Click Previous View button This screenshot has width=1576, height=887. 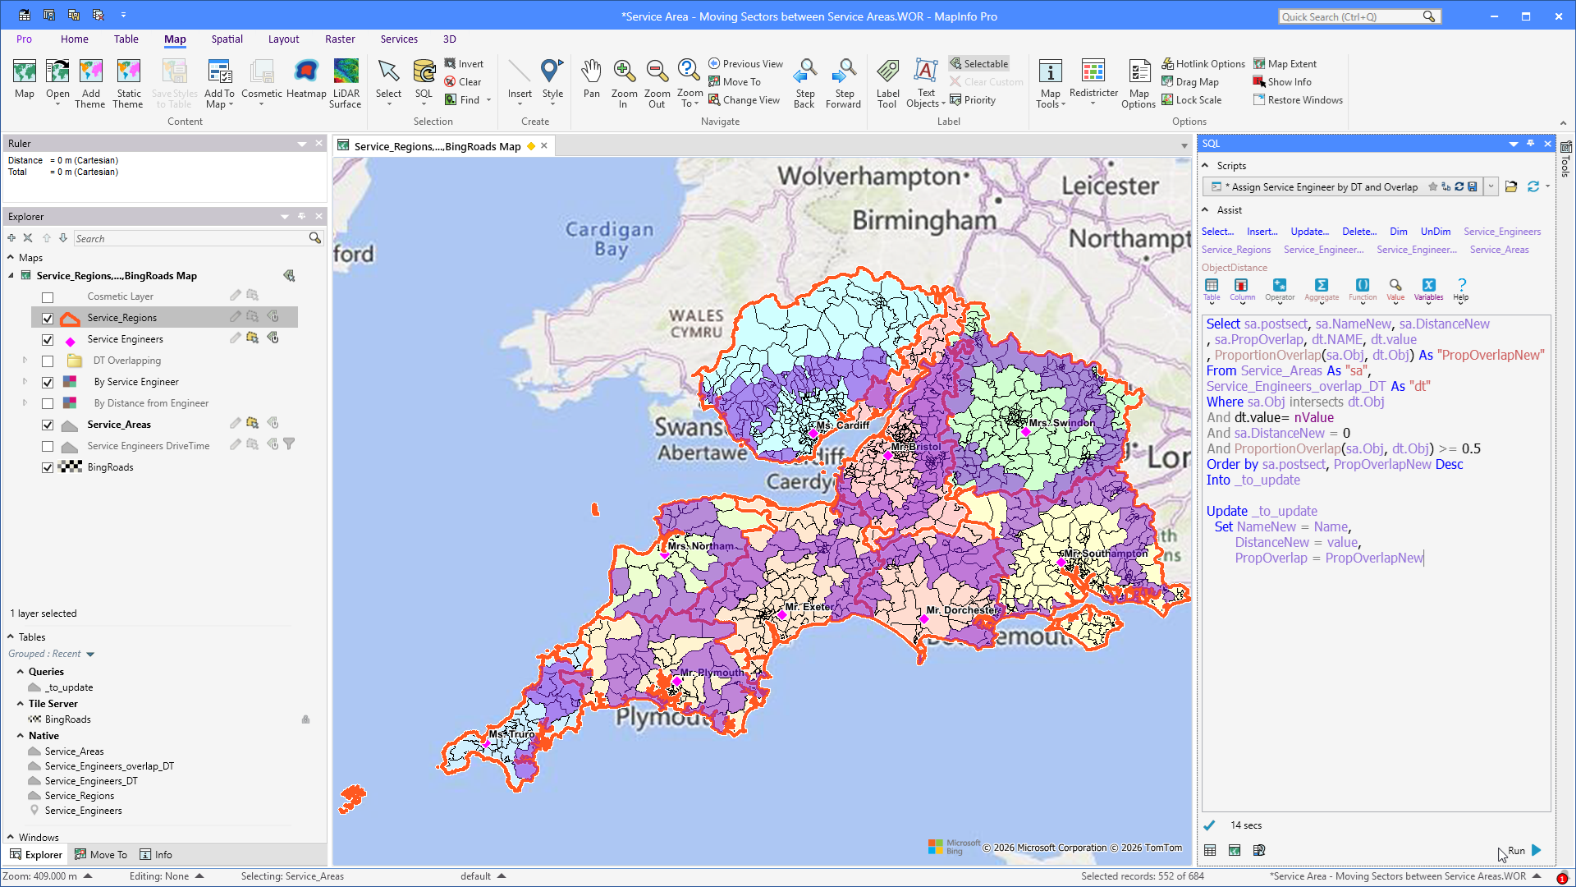tap(745, 64)
